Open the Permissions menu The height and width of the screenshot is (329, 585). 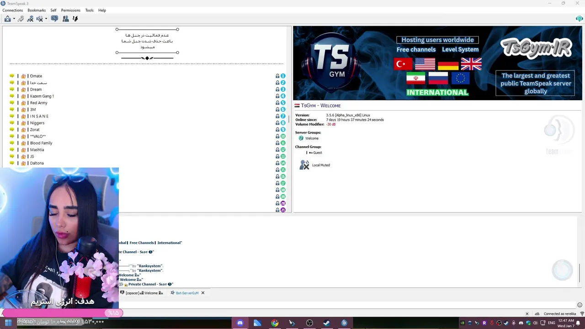[x=71, y=10]
